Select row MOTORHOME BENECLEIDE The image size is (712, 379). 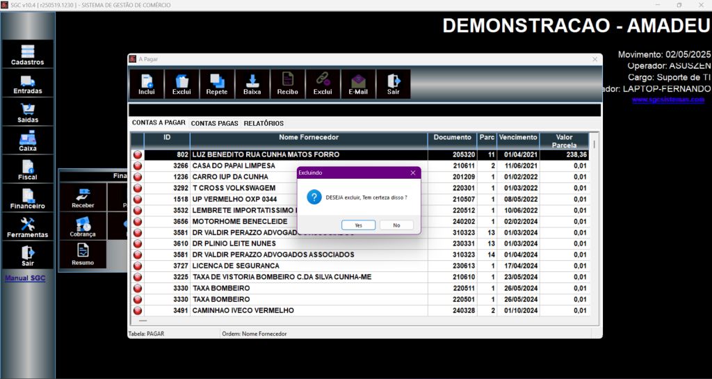click(360, 222)
